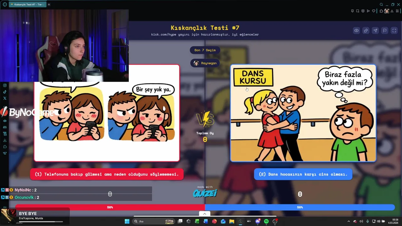Image resolution: width=402 pixels, height=226 pixels.
Task: Choose option (1) Telefonuna bakıp gülmesi
Action: click(106, 174)
